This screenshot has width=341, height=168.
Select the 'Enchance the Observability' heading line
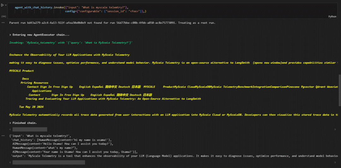coord(69,55)
